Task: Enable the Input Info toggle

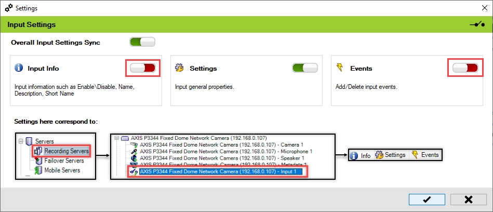Action: pyautogui.click(x=142, y=68)
